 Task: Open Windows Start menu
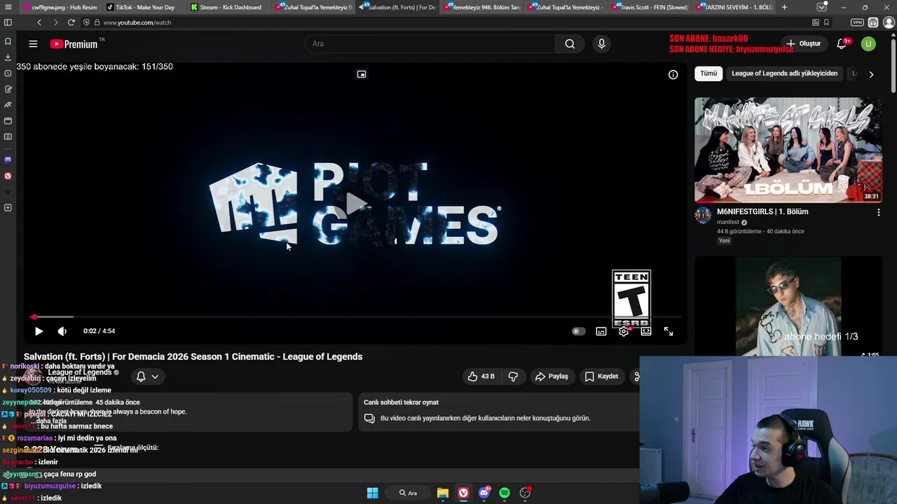tap(372, 493)
